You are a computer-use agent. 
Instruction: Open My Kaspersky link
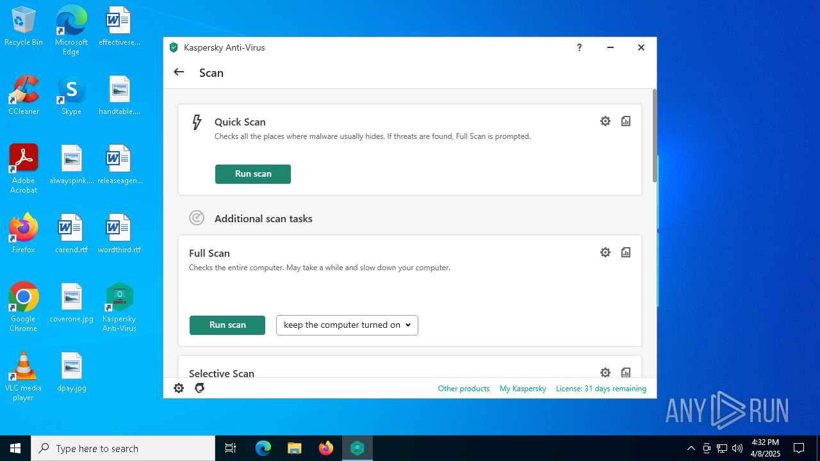(523, 389)
